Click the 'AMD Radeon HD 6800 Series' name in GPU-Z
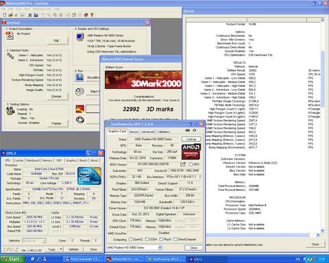This screenshot has width=329, height=263. [154, 139]
